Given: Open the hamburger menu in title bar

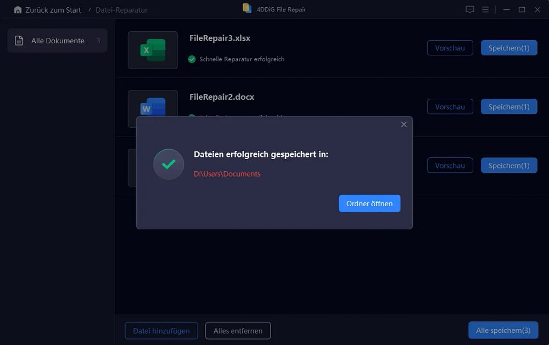Looking at the screenshot, I should [485, 9].
